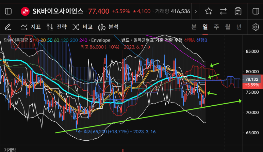Click the current price 77,400
The height and width of the screenshot is (152, 263).
coord(99,12)
